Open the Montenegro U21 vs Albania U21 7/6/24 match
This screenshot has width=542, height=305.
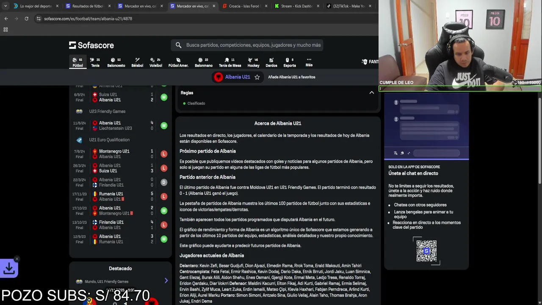120,154
